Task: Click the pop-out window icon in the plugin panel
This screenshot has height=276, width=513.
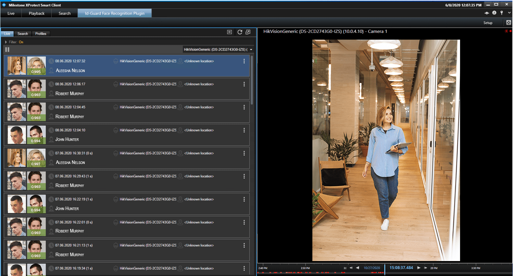Action: click(x=248, y=32)
